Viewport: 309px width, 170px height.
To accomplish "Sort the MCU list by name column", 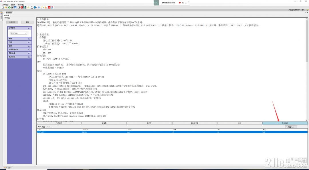I will coord(59,130).
